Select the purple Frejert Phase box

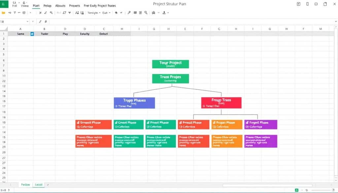point(261,125)
